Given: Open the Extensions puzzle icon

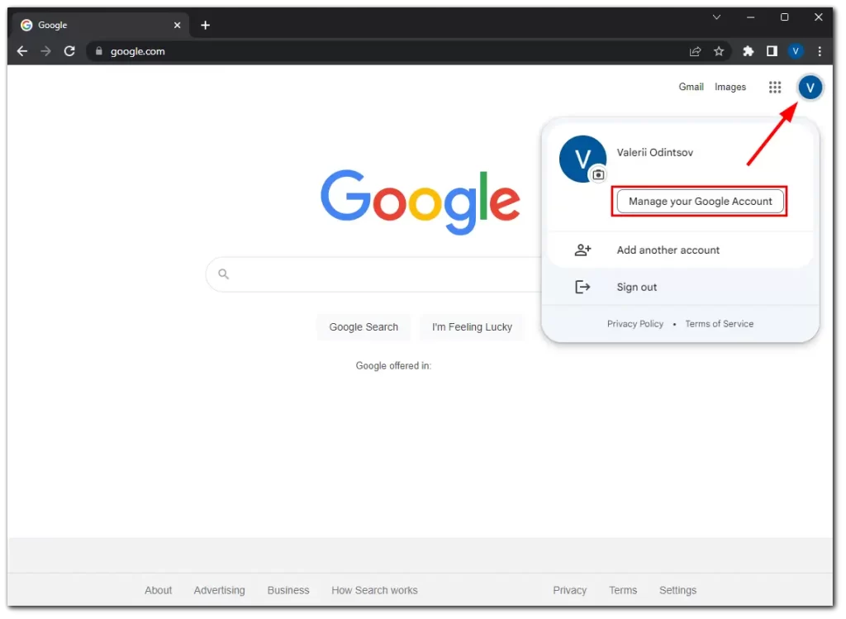Looking at the screenshot, I should 749,51.
